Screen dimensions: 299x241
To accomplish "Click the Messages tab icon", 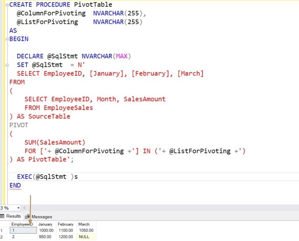I will coord(27,217).
